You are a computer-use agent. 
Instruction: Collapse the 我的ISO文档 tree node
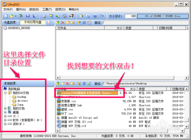tap(5, 93)
